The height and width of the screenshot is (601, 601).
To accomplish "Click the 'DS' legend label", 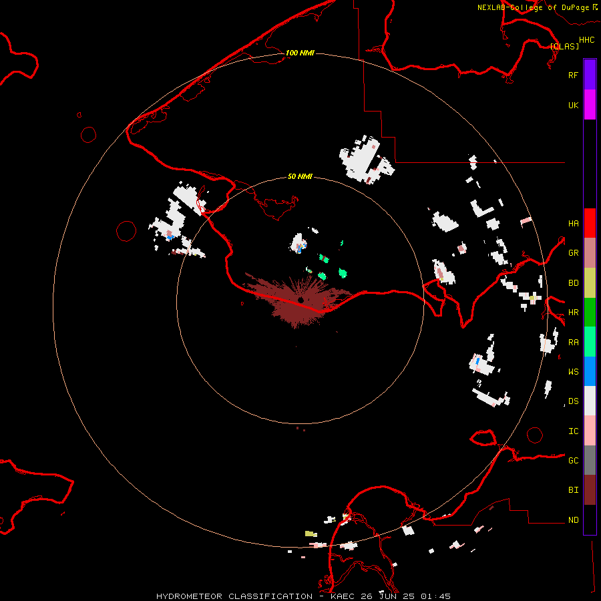I will (x=573, y=401).
